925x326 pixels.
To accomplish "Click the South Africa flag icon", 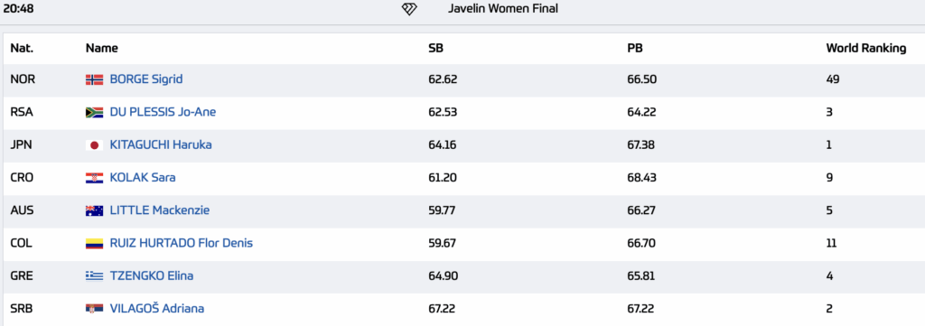I will [x=94, y=113].
